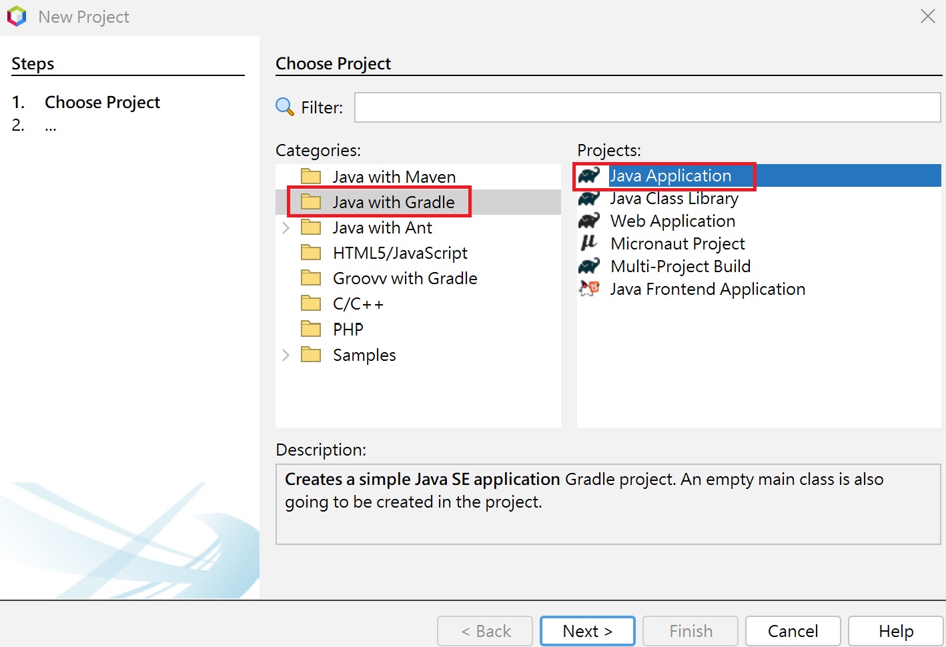Click the Back button

click(485, 631)
